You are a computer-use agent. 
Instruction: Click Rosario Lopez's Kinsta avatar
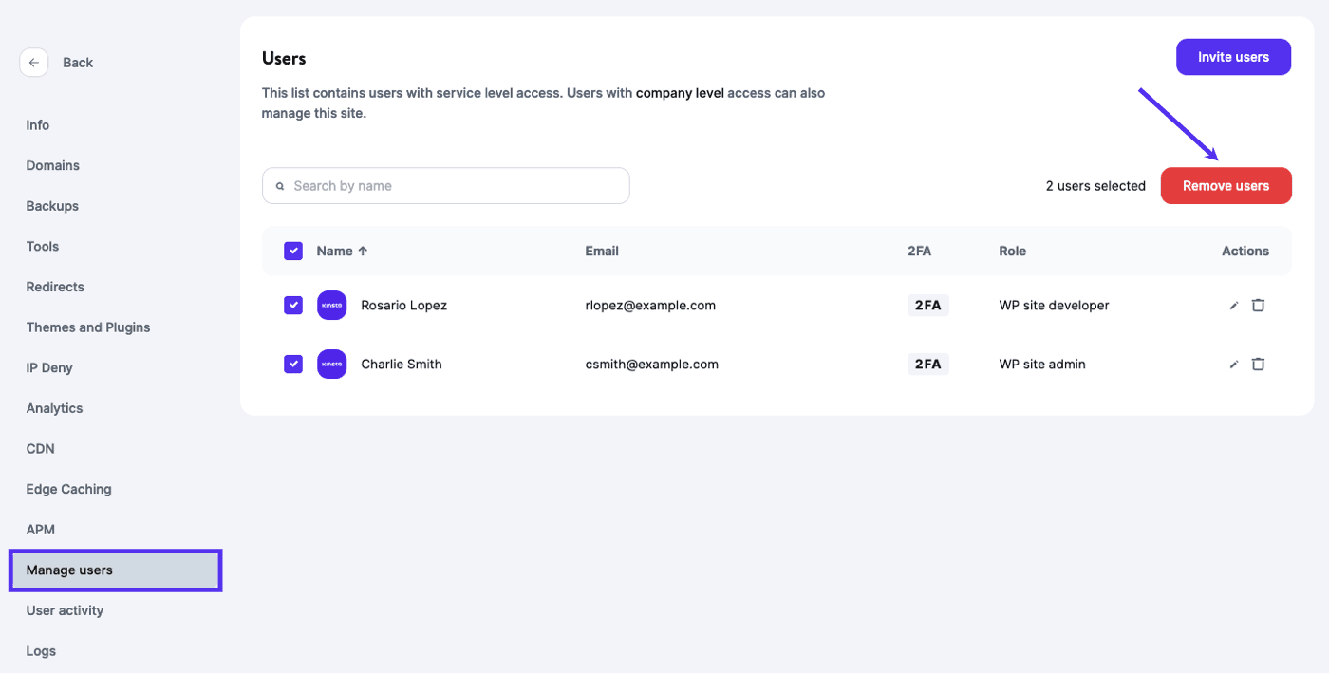click(331, 306)
